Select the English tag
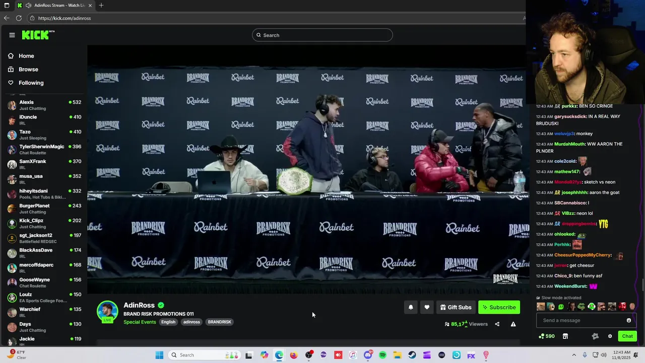 tap(168, 322)
